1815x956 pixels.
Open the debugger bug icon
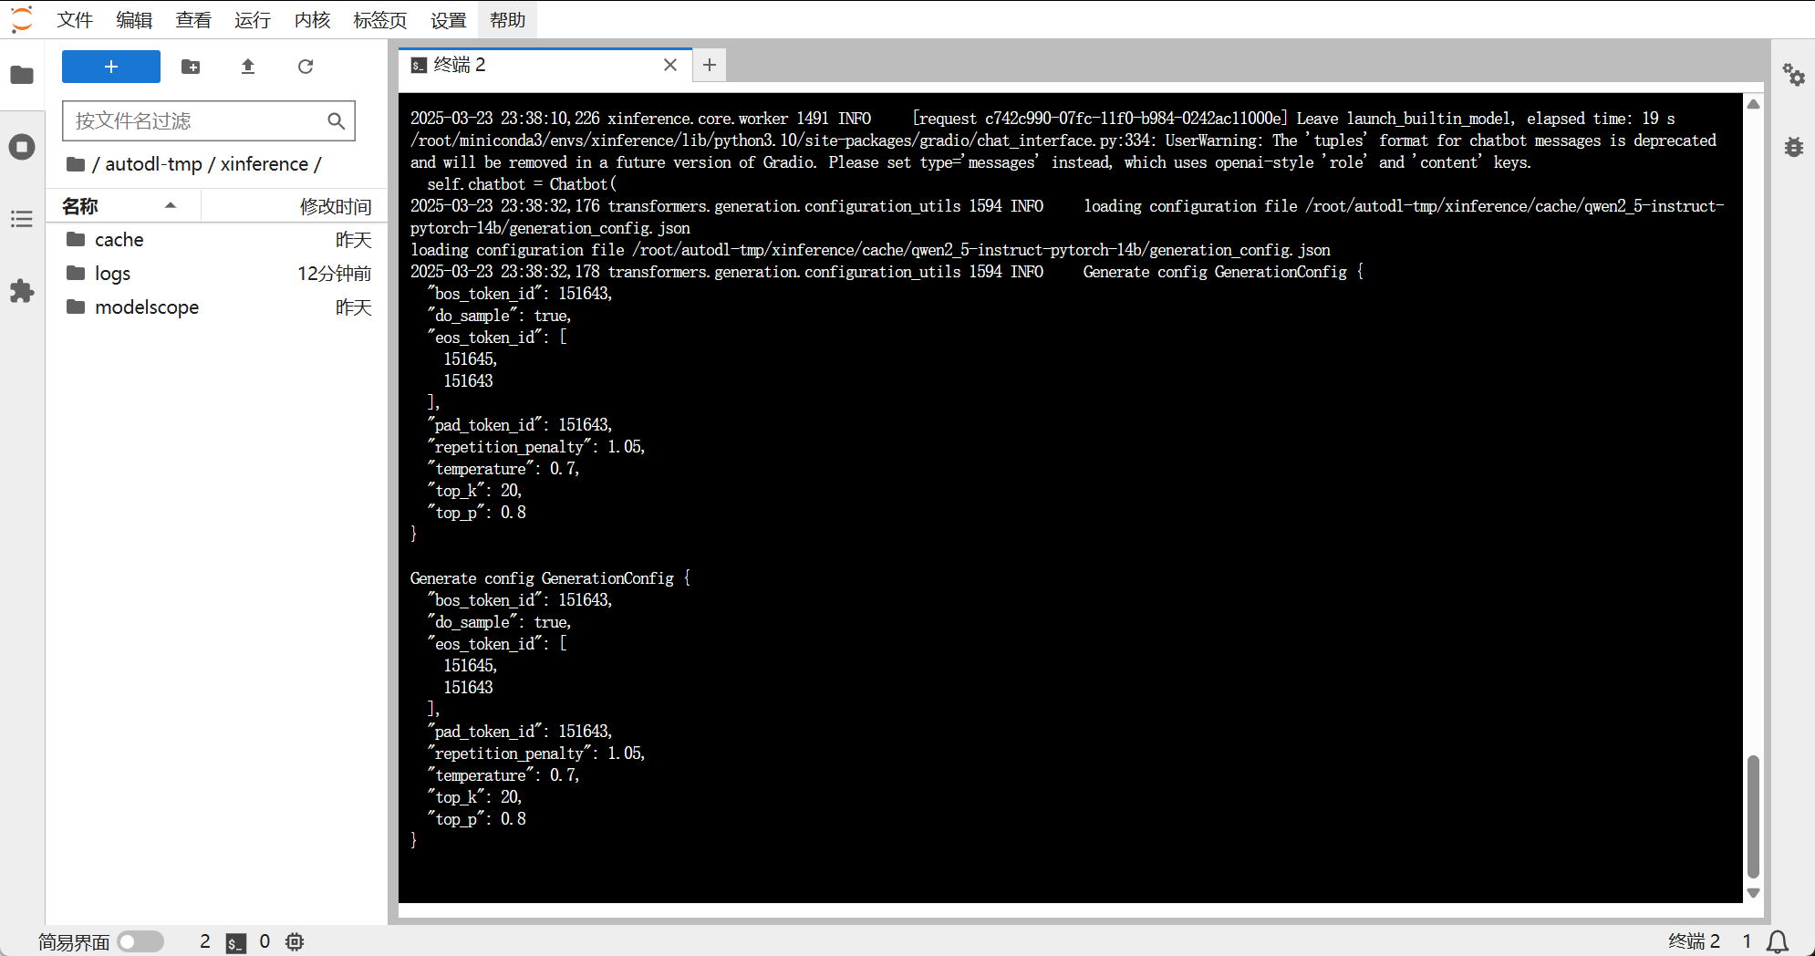pyautogui.click(x=1794, y=147)
